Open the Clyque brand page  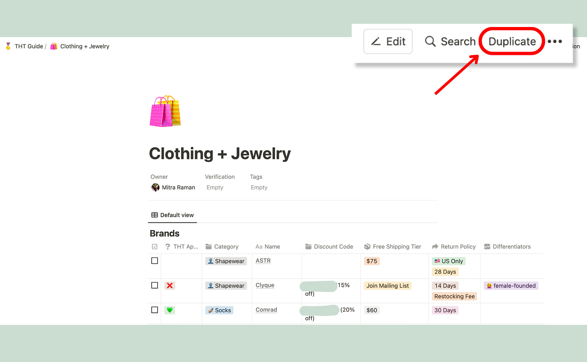pyautogui.click(x=265, y=285)
